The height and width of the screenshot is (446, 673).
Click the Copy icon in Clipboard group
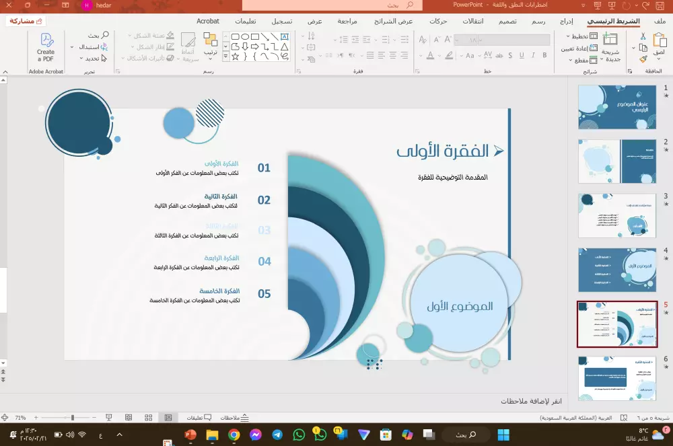[x=643, y=48]
